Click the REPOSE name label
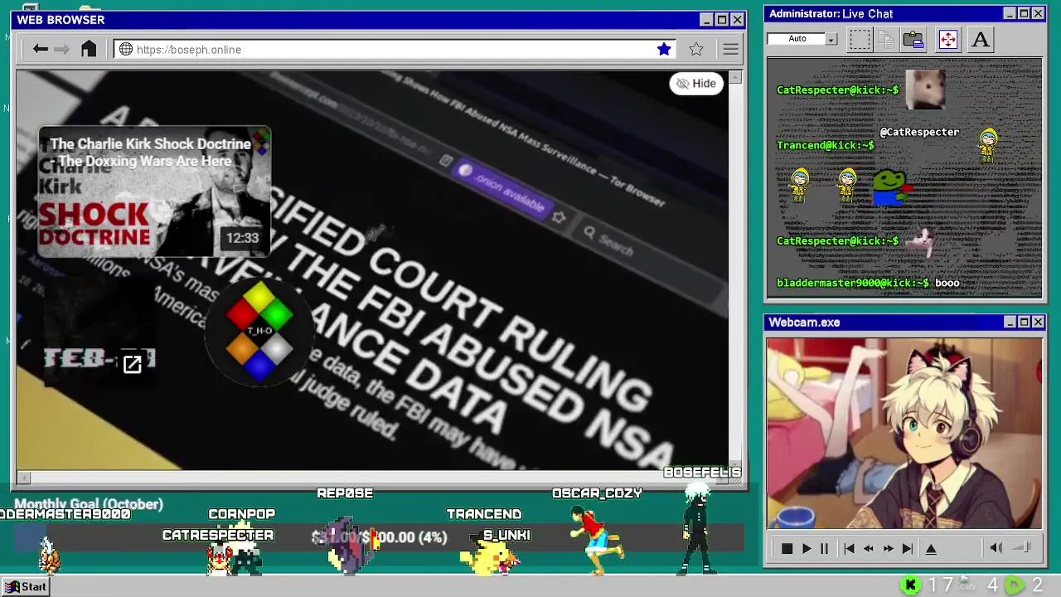Viewport: 1061px width, 597px height. point(345,493)
